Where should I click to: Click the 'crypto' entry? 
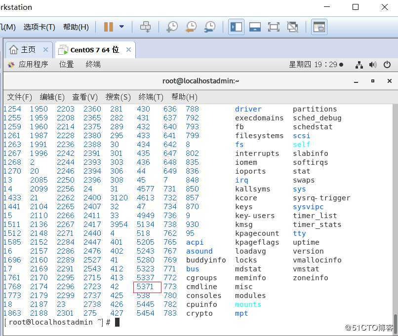[199, 313]
